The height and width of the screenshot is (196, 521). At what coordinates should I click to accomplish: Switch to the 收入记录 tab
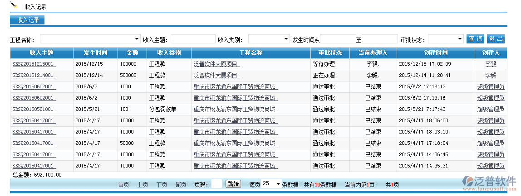[x=28, y=20]
